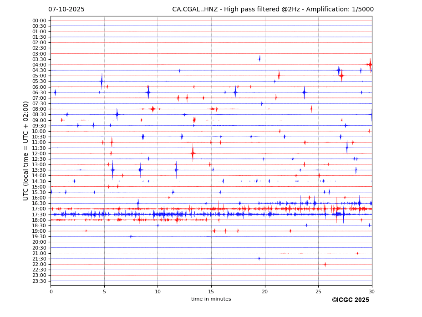Click the date label 07-10-2025
The image size is (422, 317).
click(66, 10)
